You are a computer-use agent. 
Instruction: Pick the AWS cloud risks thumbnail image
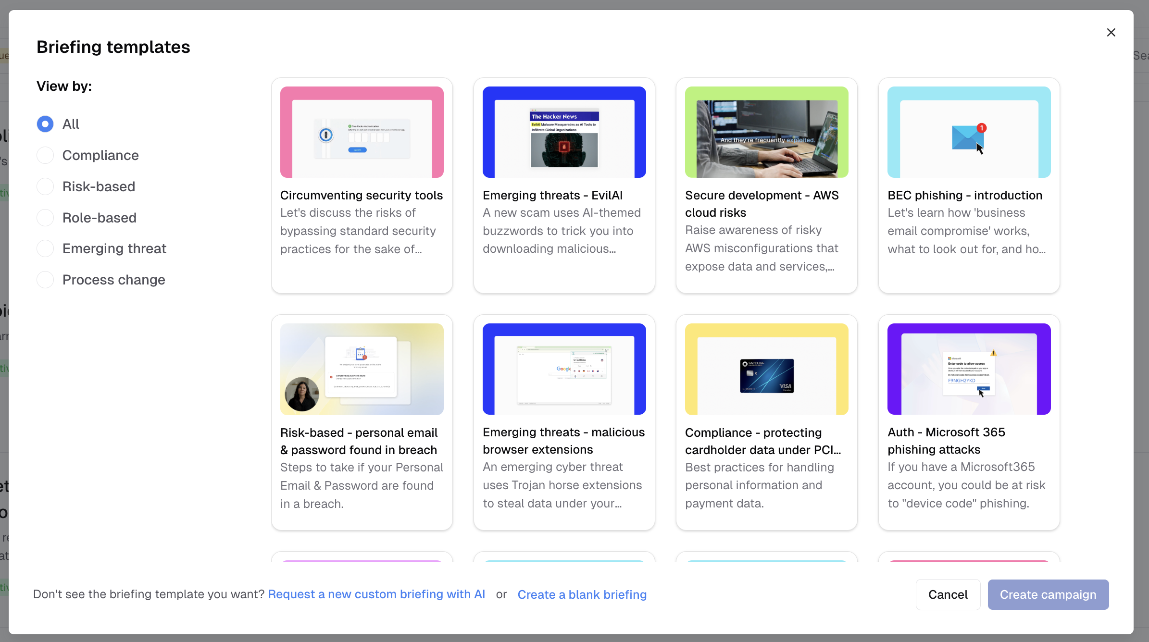tap(767, 132)
